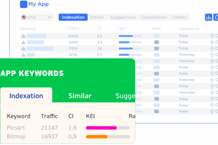Click lightbulb icon in the 9740 row

(212, 55)
